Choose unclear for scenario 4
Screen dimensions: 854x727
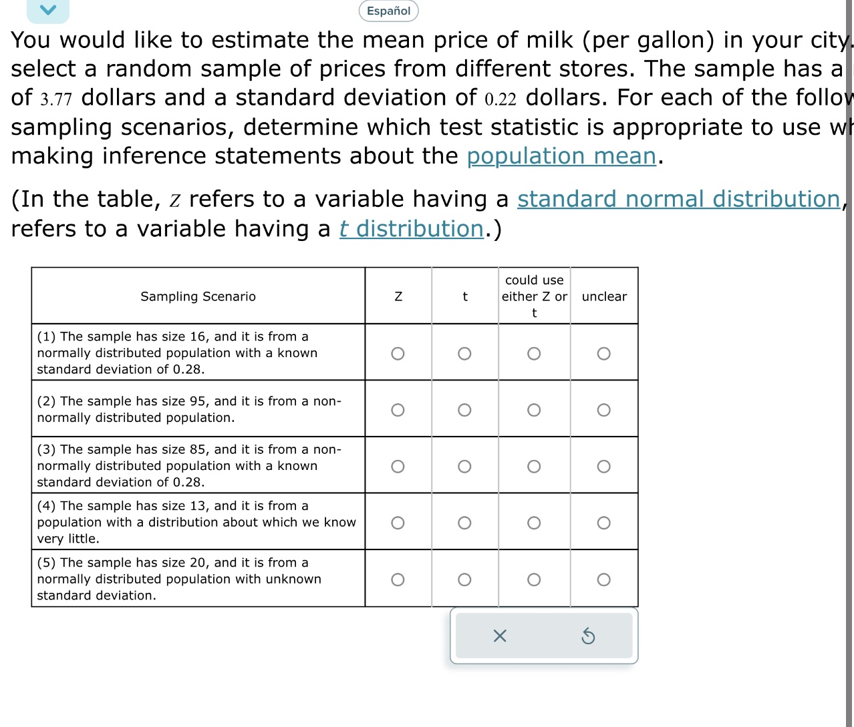[x=603, y=523]
